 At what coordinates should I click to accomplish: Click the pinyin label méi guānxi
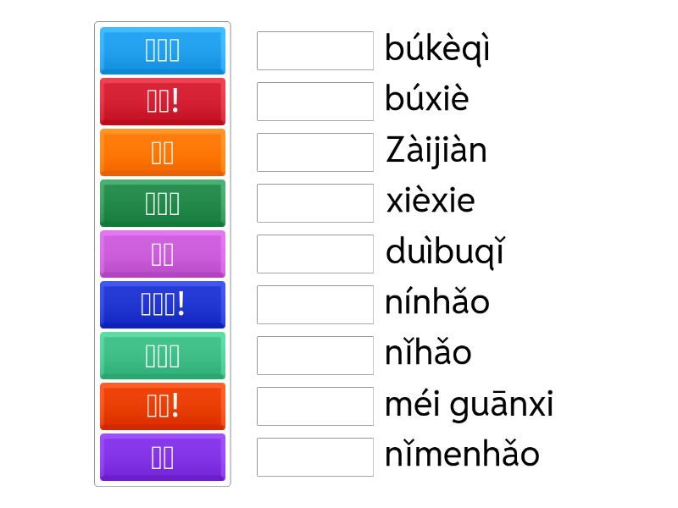[469, 405]
